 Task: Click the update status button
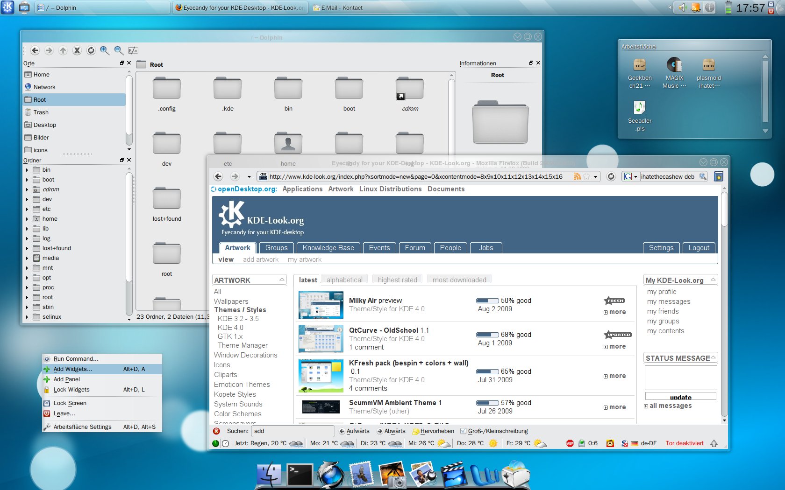click(x=681, y=397)
